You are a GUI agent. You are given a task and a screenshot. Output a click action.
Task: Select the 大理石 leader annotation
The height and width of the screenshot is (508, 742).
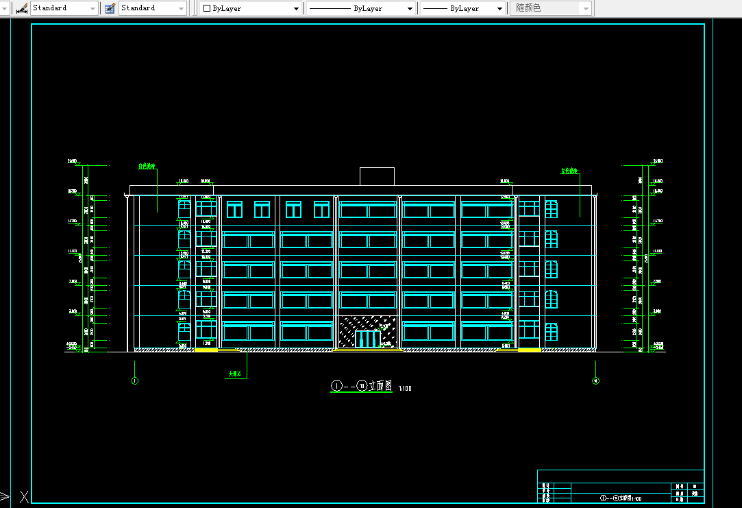coord(235,374)
